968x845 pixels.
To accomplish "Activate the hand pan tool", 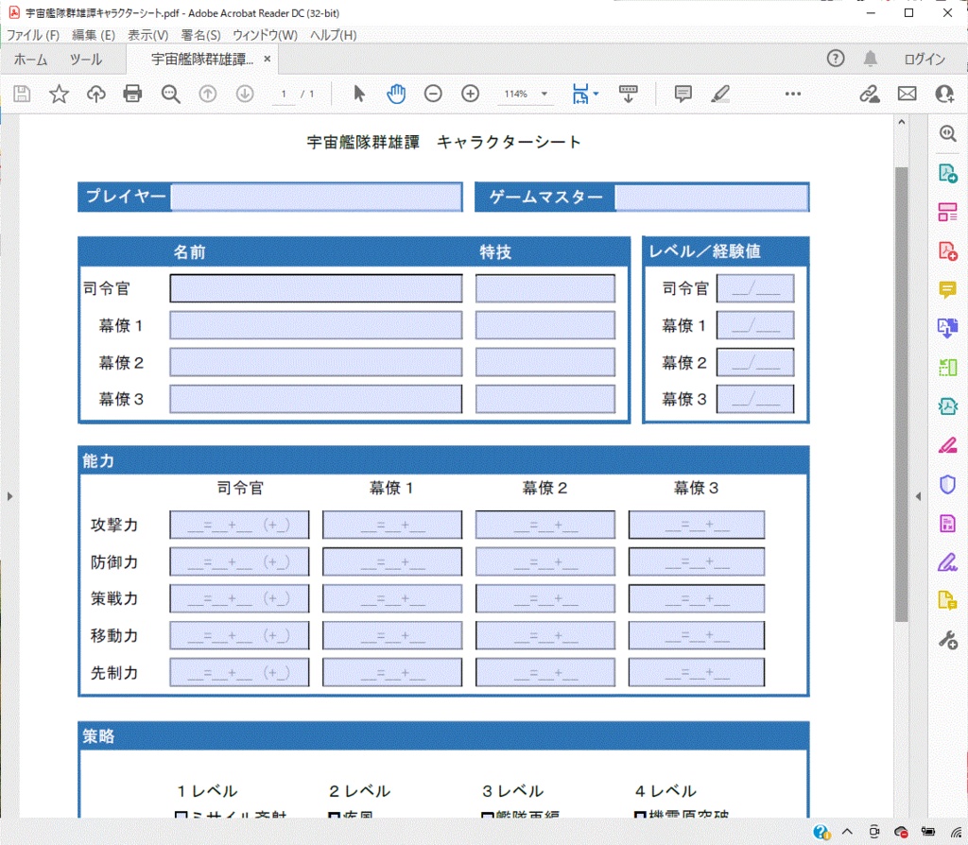I will [x=396, y=94].
